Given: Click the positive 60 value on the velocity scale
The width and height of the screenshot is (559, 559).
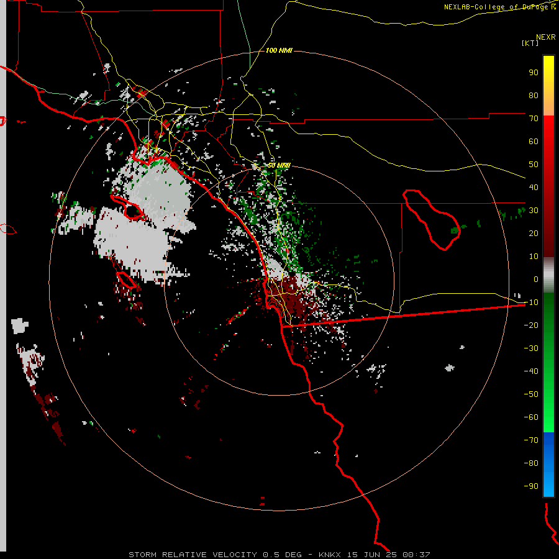Looking at the screenshot, I should [534, 142].
